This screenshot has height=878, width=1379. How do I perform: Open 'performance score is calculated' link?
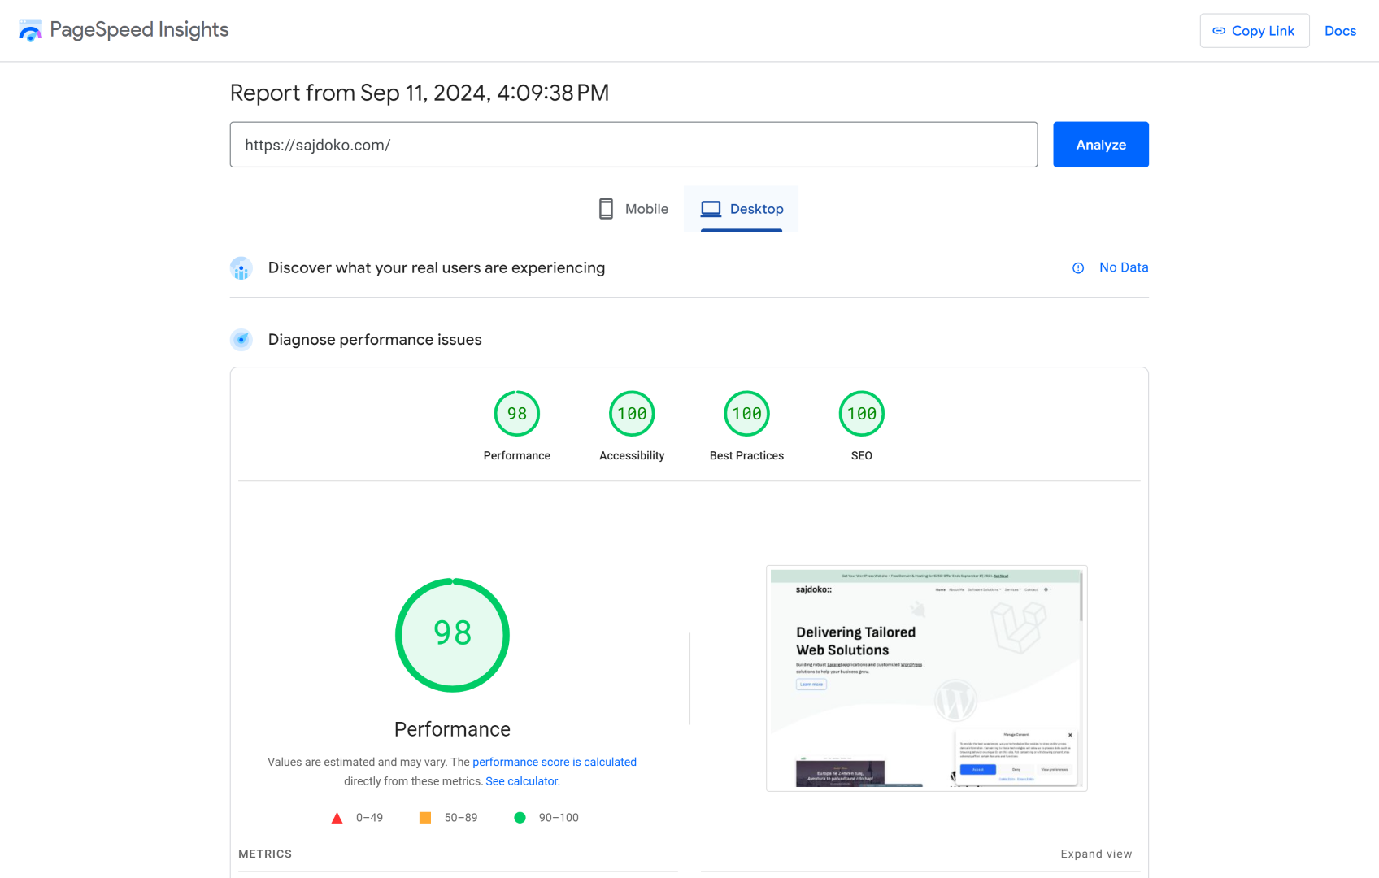pos(554,762)
